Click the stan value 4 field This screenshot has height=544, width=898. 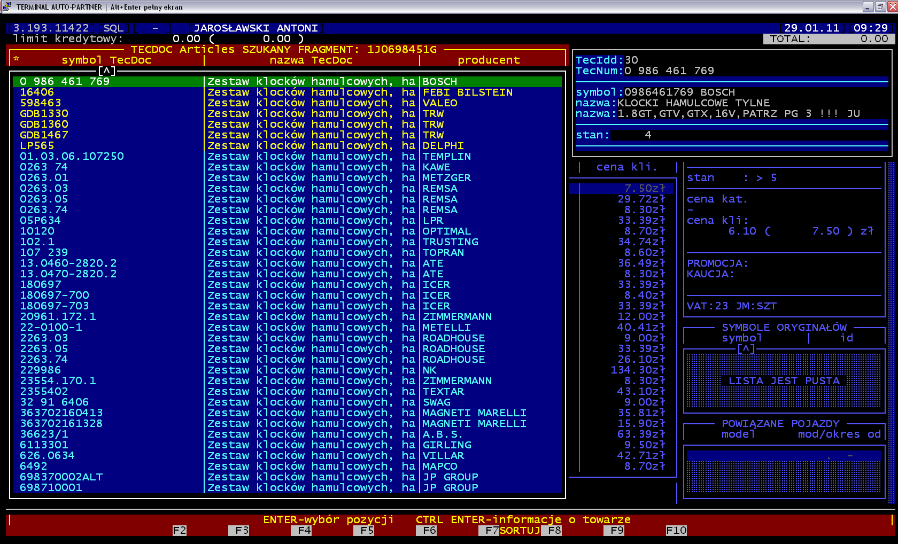pos(648,135)
